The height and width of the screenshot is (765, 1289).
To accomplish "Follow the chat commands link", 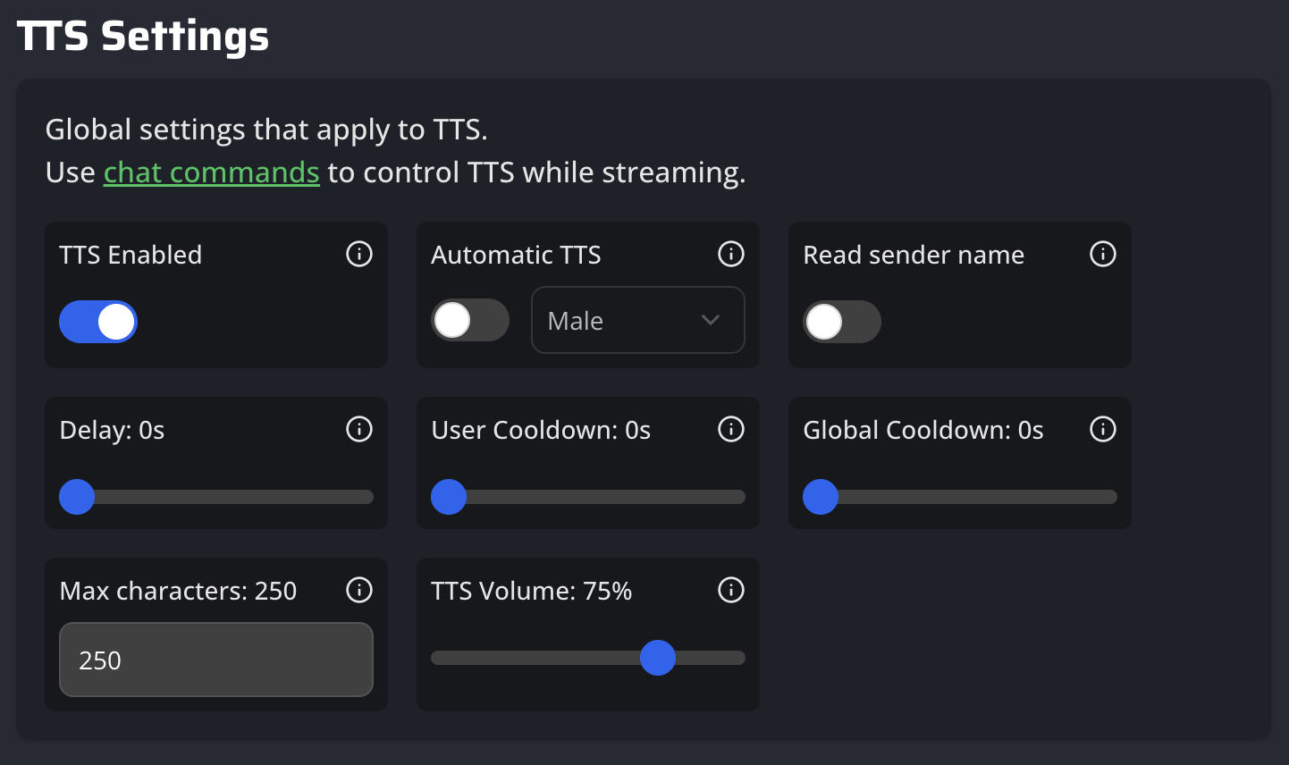I will click(x=211, y=172).
